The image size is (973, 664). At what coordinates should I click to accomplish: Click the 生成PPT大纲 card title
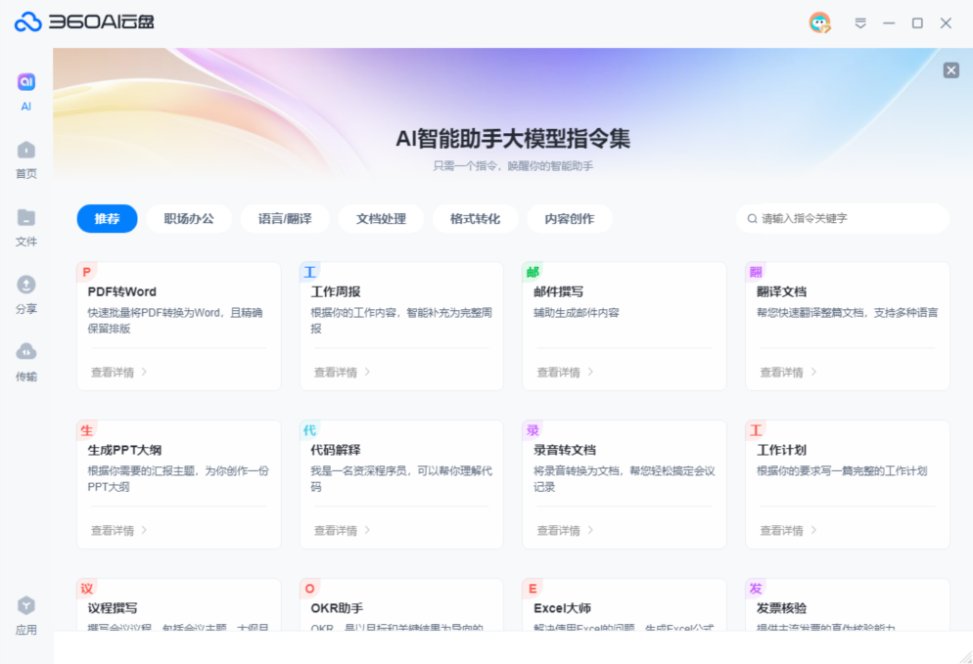click(124, 450)
